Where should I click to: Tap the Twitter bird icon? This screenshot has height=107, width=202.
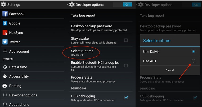(x=5, y=42)
